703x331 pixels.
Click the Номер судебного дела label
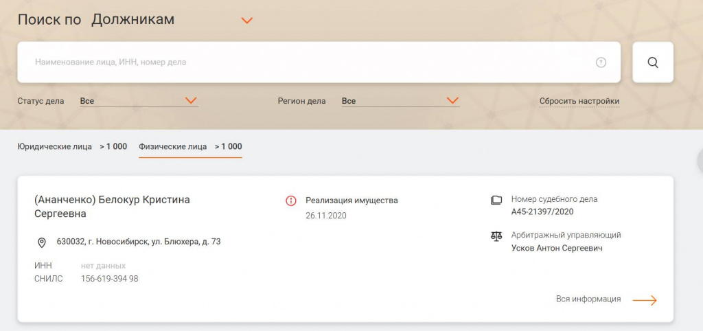pyautogui.click(x=554, y=199)
